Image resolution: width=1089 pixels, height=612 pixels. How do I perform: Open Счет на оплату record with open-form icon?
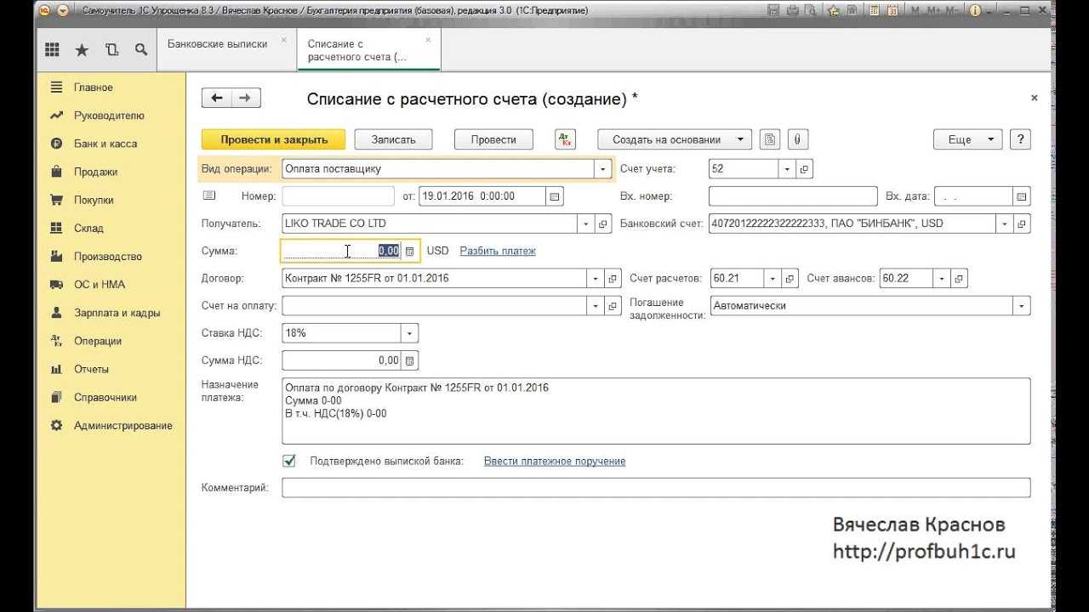click(613, 305)
